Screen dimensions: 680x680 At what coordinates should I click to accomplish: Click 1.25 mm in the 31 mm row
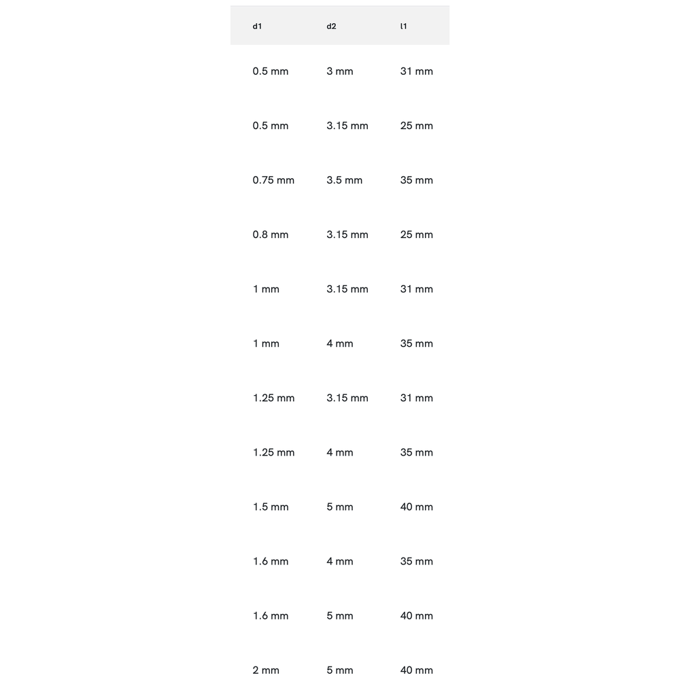click(x=273, y=398)
